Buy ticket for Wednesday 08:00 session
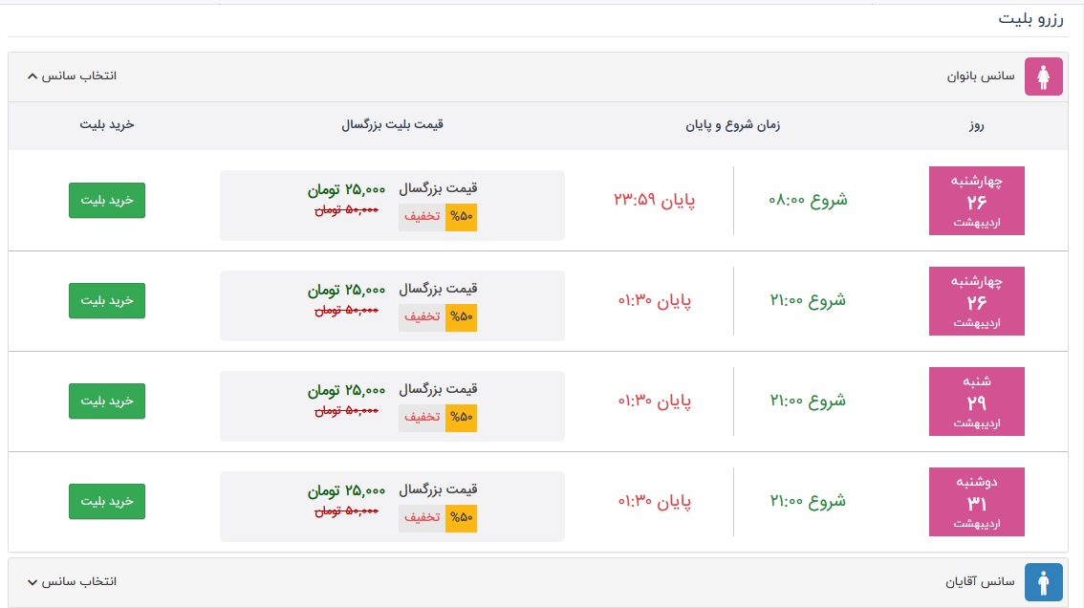Viewport: 1084px width, 608px height. tap(107, 201)
